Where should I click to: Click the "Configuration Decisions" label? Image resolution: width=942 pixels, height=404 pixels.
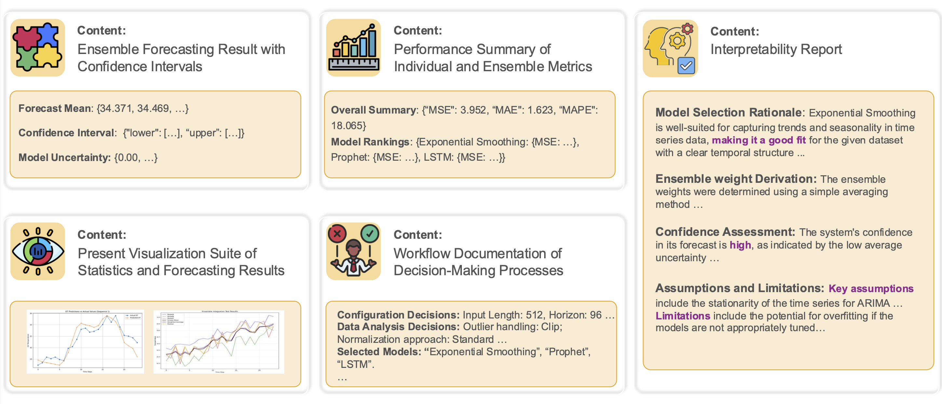(x=398, y=315)
